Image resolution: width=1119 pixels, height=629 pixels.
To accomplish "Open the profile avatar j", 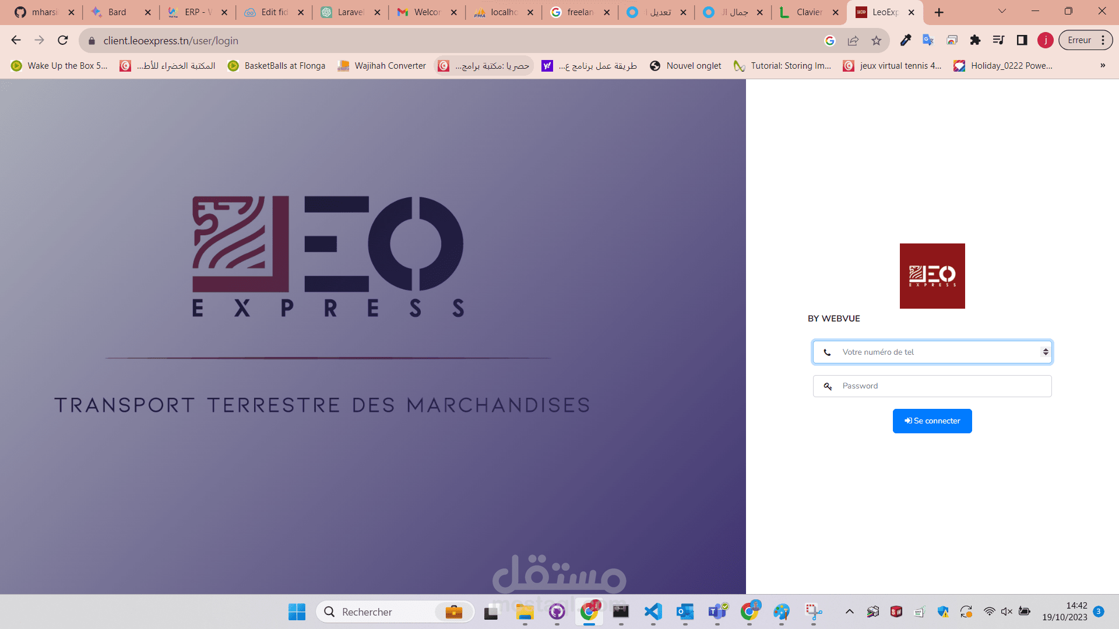I will (1045, 40).
